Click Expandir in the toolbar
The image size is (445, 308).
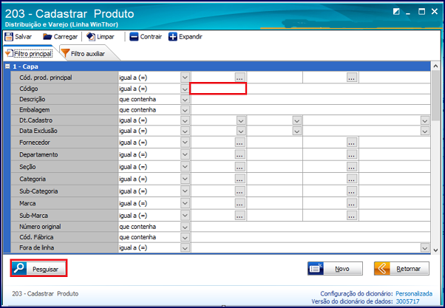(186, 37)
